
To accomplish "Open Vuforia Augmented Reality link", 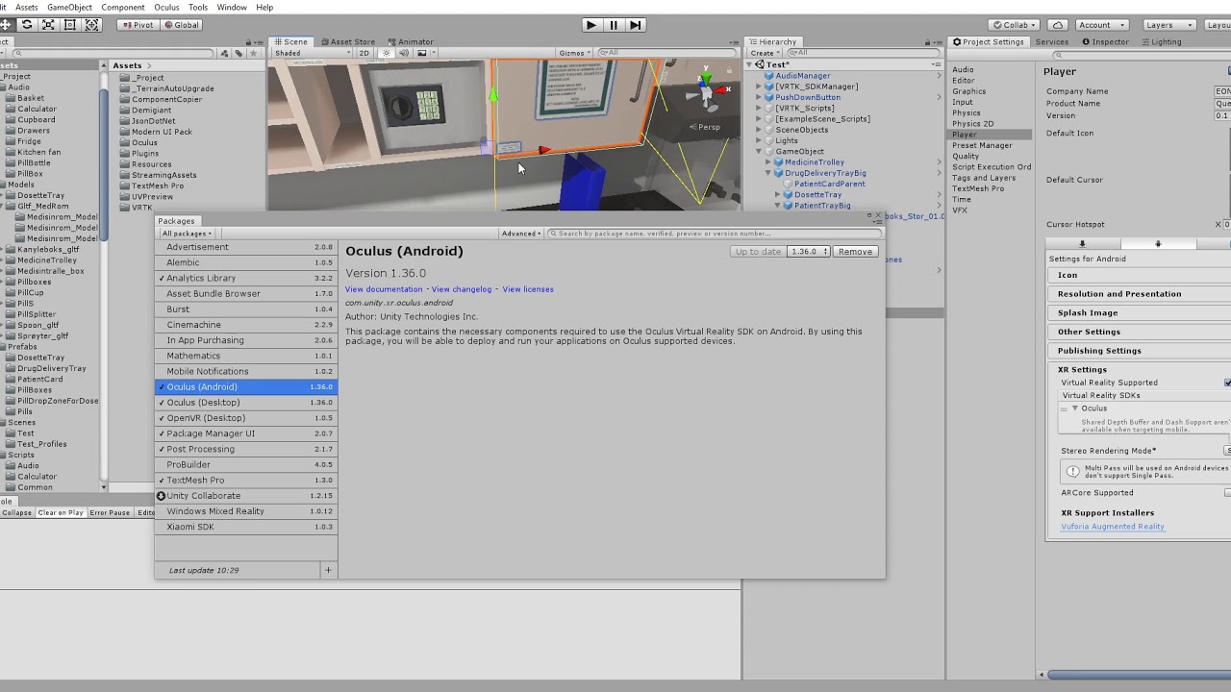I will (x=1113, y=527).
